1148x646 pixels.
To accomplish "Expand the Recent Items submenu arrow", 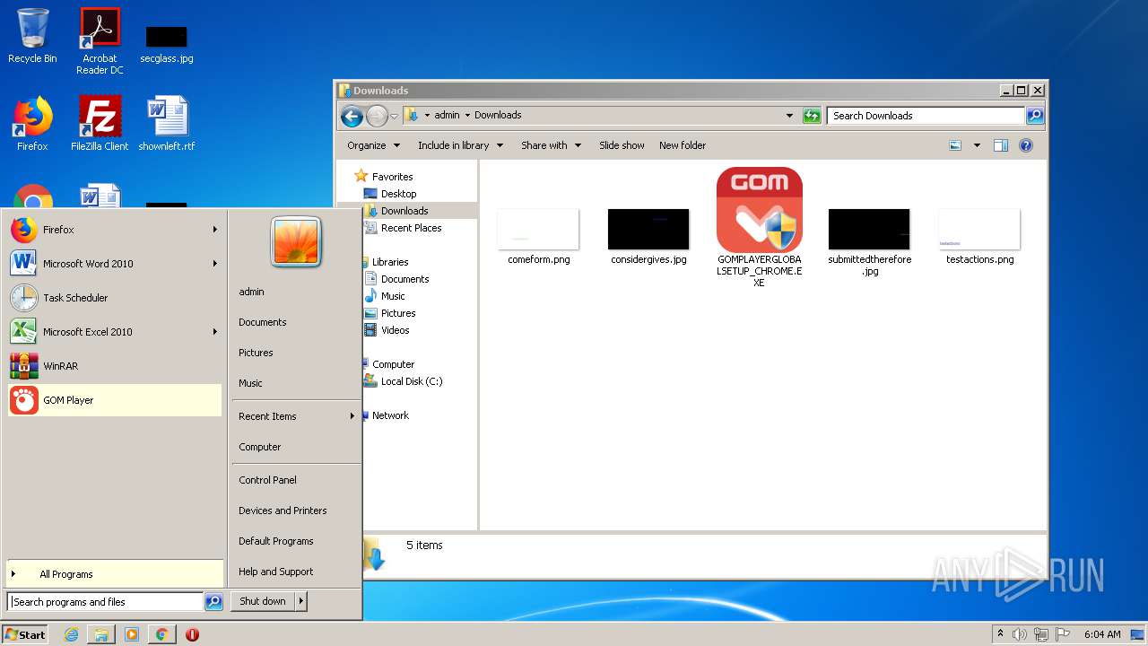I will pyautogui.click(x=352, y=416).
